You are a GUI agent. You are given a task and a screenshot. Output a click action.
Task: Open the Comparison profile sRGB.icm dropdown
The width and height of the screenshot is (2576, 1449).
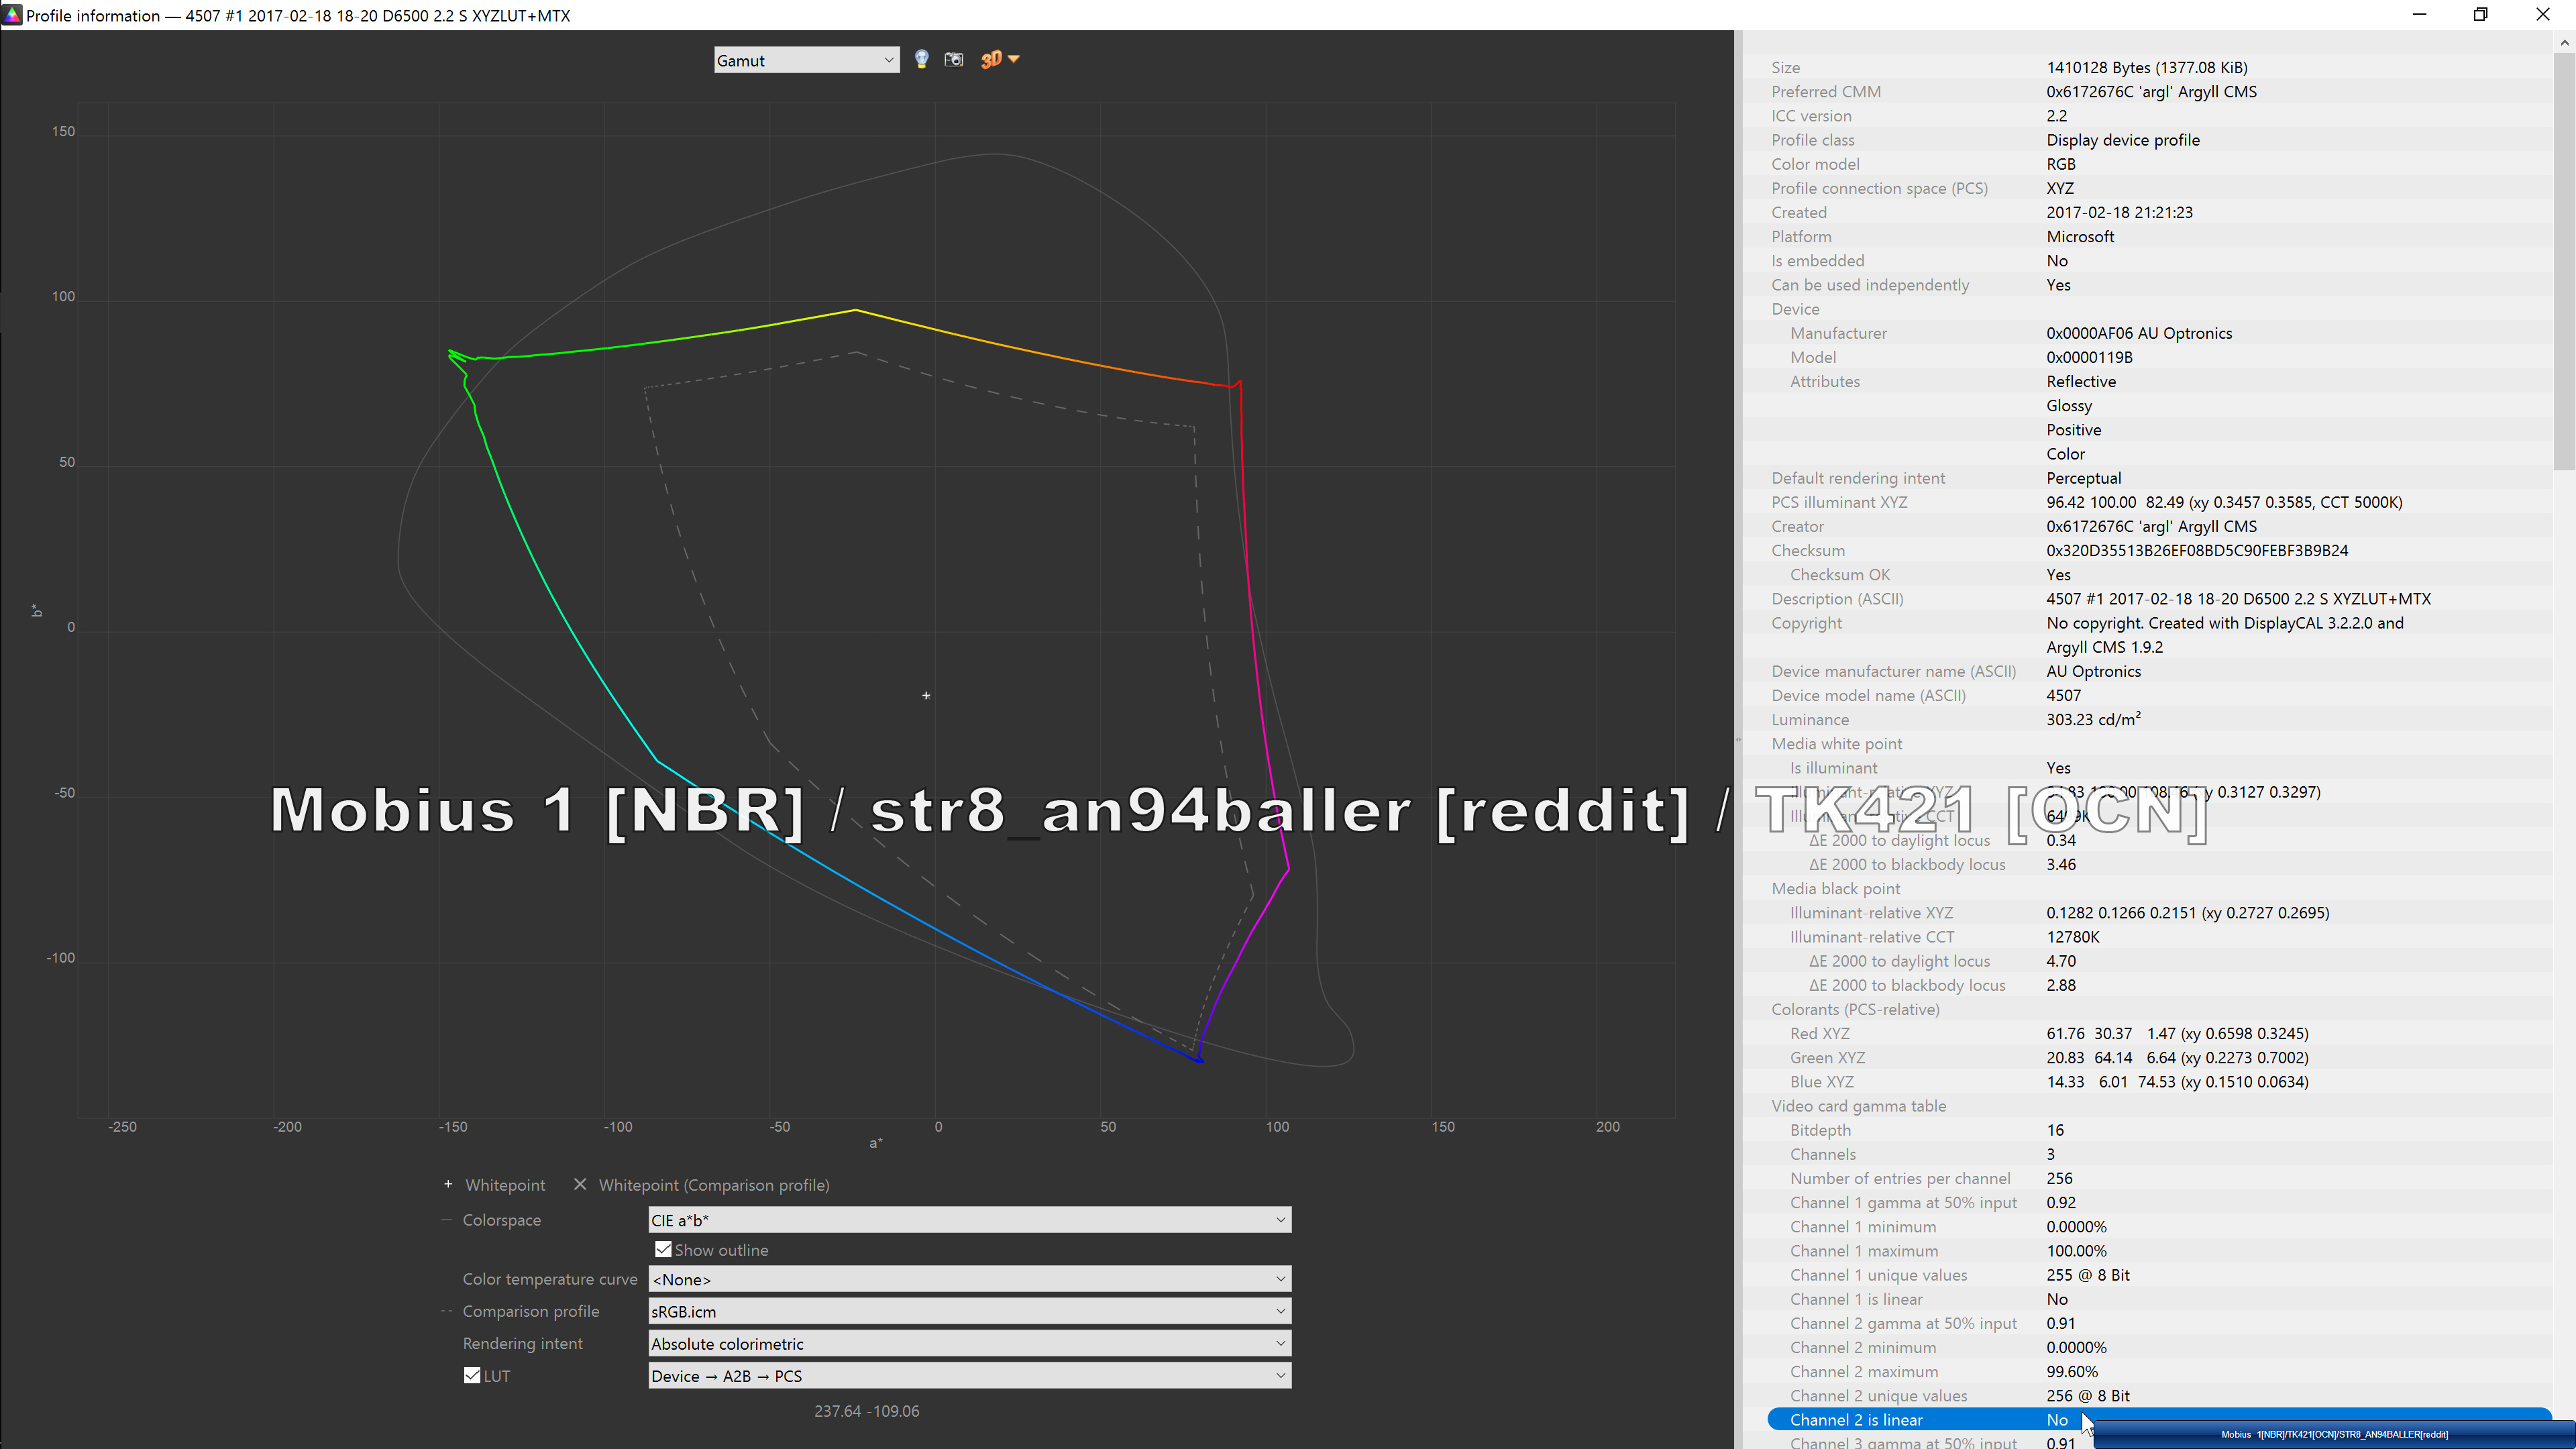(x=969, y=1311)
